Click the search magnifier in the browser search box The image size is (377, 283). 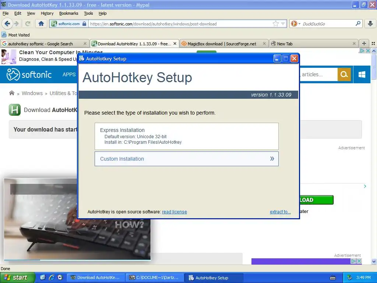tap(358, 24)
